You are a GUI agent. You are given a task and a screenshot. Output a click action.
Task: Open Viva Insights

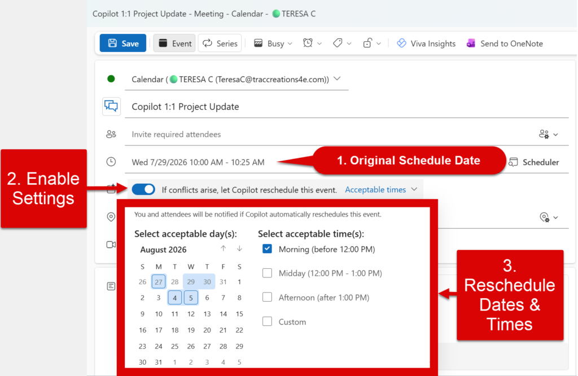[426, 43]
